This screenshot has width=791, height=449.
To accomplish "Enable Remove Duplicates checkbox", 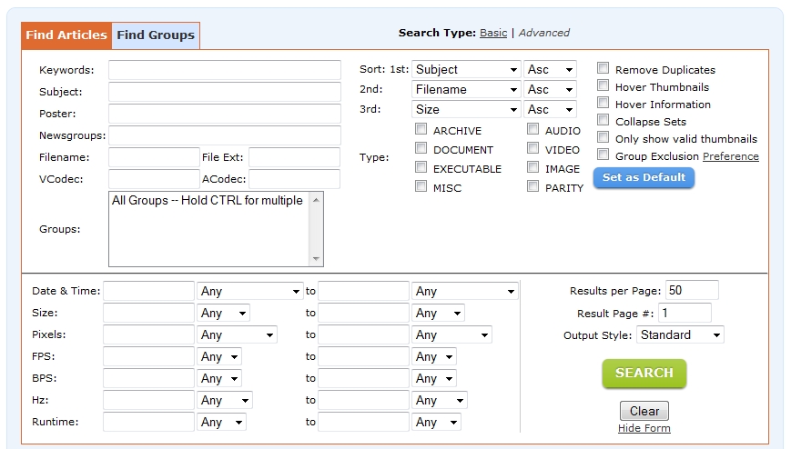I will pyautogui.click(x=603, y=68).
